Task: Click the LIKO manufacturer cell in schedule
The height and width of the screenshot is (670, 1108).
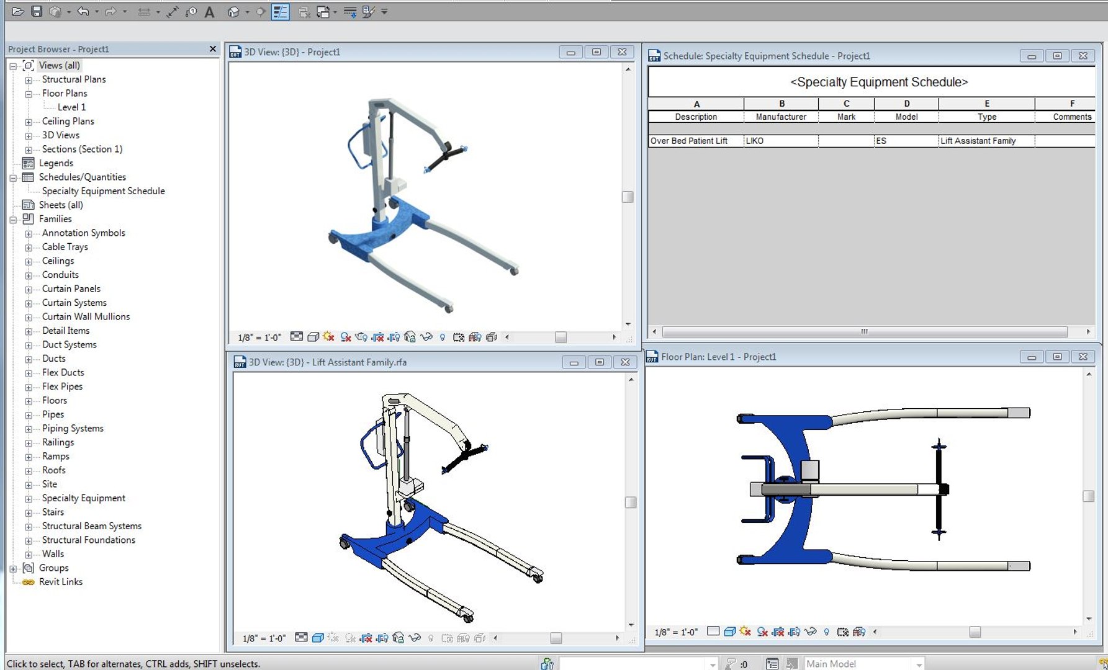Action: coord(781,141)
